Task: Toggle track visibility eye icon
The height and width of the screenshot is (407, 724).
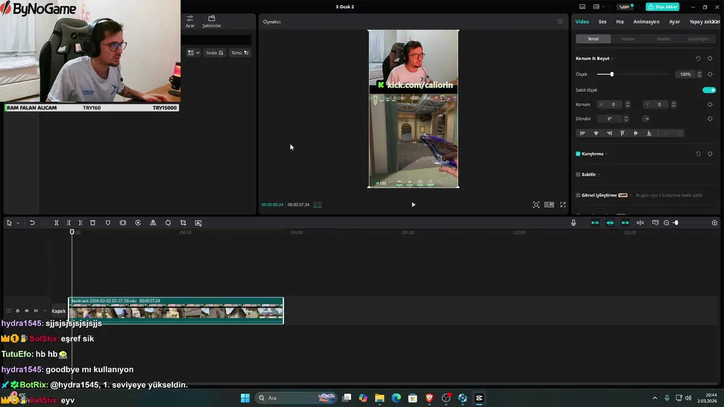Action: [27, 311]
